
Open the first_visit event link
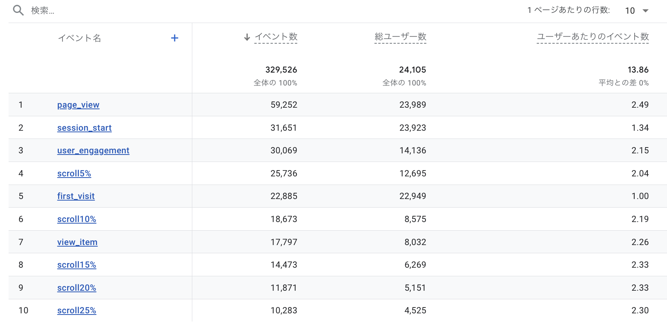pyautogui.click(x=76, y=196)
